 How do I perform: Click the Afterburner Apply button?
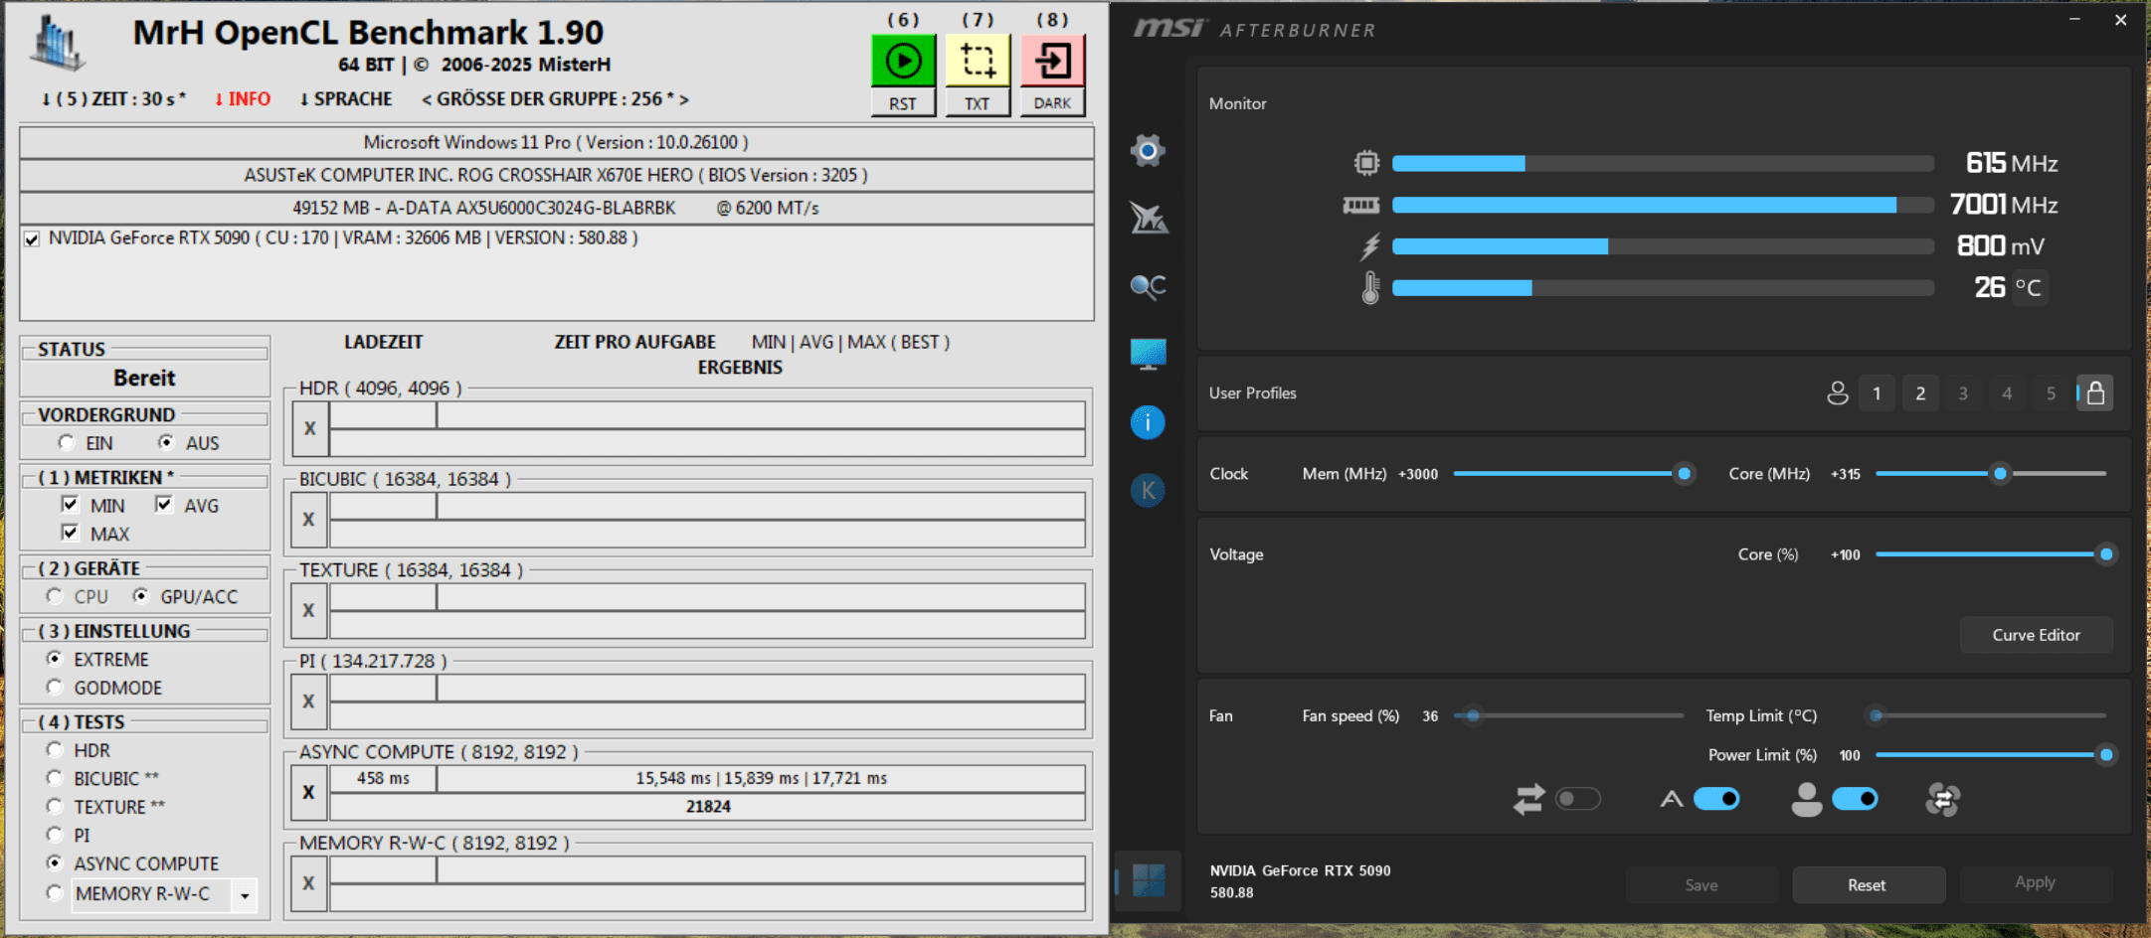point(2036,882)
